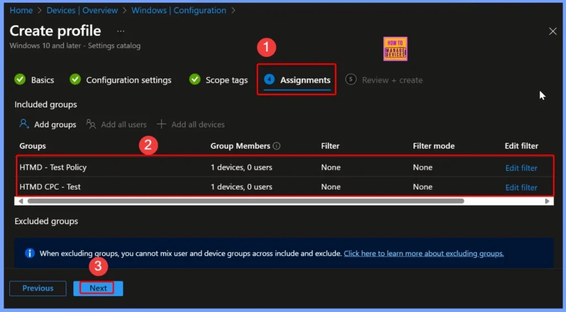Click the scrollbar right arrow
The height and width of the screenshot is (312, 566).
coord(547,201)
